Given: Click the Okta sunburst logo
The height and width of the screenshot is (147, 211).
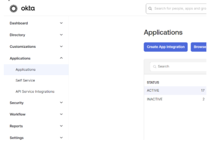Looking at the screenshot, I should tap(13, 9).
